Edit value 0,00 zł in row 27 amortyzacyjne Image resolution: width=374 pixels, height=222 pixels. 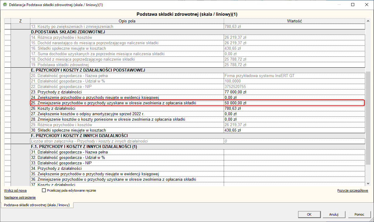(x=294, y=114)
